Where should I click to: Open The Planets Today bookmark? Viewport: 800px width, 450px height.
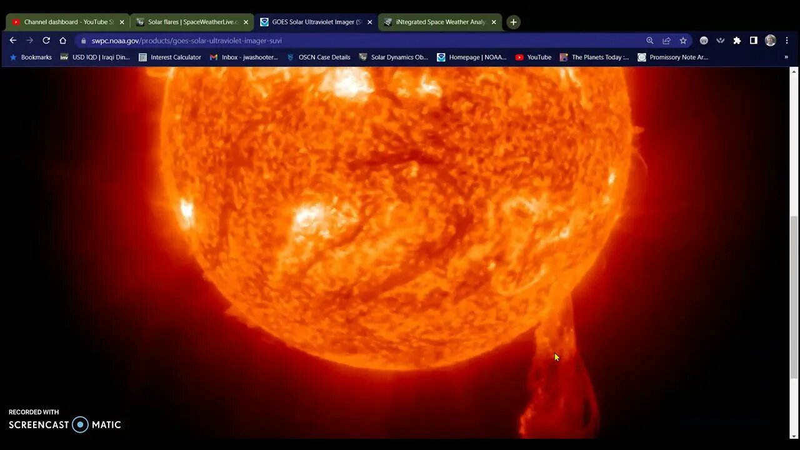594,57
